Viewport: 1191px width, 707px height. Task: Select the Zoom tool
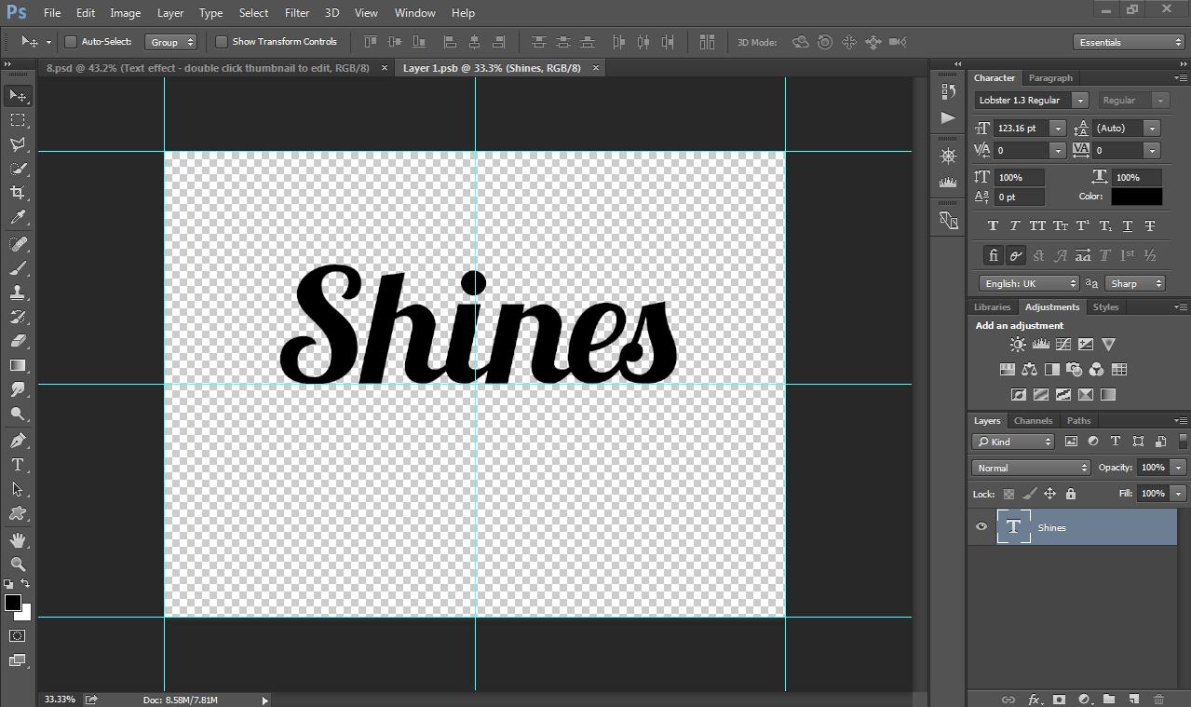[x=17, y=564]
